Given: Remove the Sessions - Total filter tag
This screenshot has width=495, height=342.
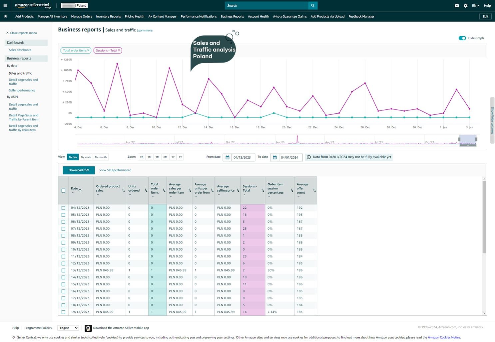Looking at the screenshot, I should 119,50.
